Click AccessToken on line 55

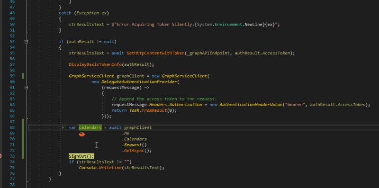click(x=276, y=53)
